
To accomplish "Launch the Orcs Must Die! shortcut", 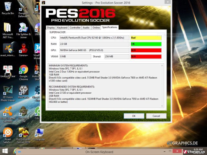I will (x=24, y=114).
